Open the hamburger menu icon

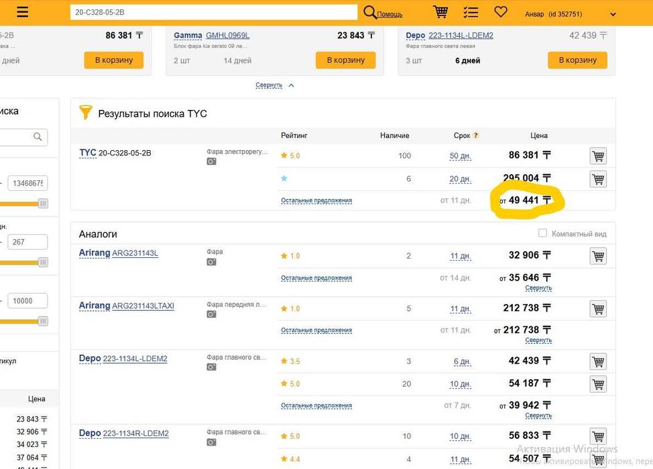(x=22, y=13)
